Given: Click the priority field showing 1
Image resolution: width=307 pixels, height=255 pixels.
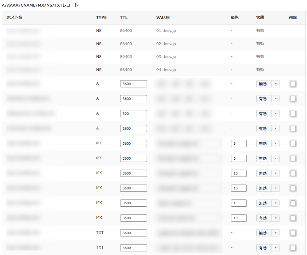Looking at the screenshot, I should (x=239, y=203).
